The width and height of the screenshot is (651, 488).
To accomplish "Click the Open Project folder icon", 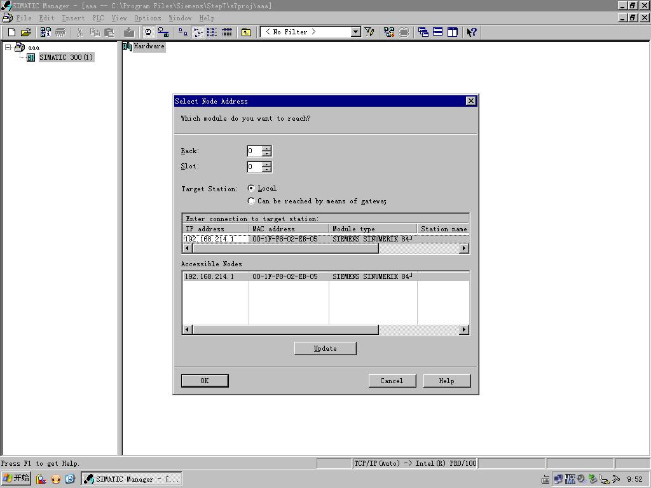I will pyautogui.click(x=26, y=32).
